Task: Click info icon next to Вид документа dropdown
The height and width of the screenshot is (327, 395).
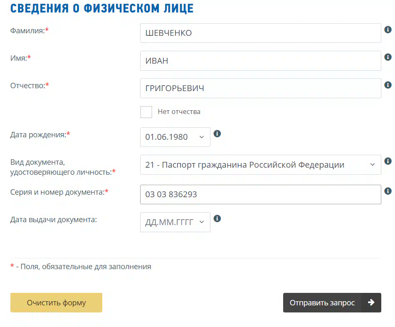Action: [x=388, y=161]
